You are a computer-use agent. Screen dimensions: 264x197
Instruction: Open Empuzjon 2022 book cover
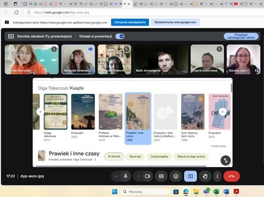click(x=83, y=112)
